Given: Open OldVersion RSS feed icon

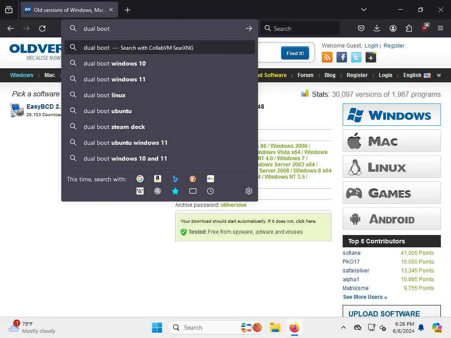Looking at the screenshot, I should 327,57.
